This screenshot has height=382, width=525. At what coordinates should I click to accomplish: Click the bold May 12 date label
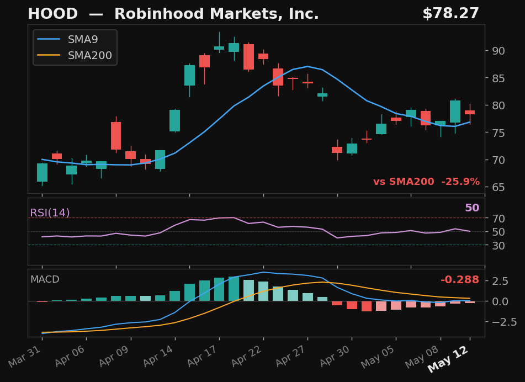[x=449, y=359]
